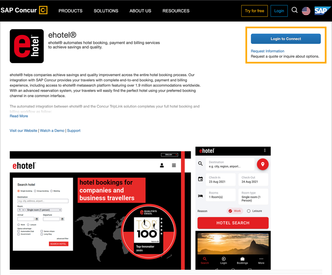Click the Arrival calendar icon in the Search hotel form

click(x=37, y=219)
